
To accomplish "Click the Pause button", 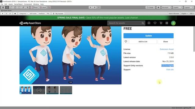I will (x=94, y=7).
